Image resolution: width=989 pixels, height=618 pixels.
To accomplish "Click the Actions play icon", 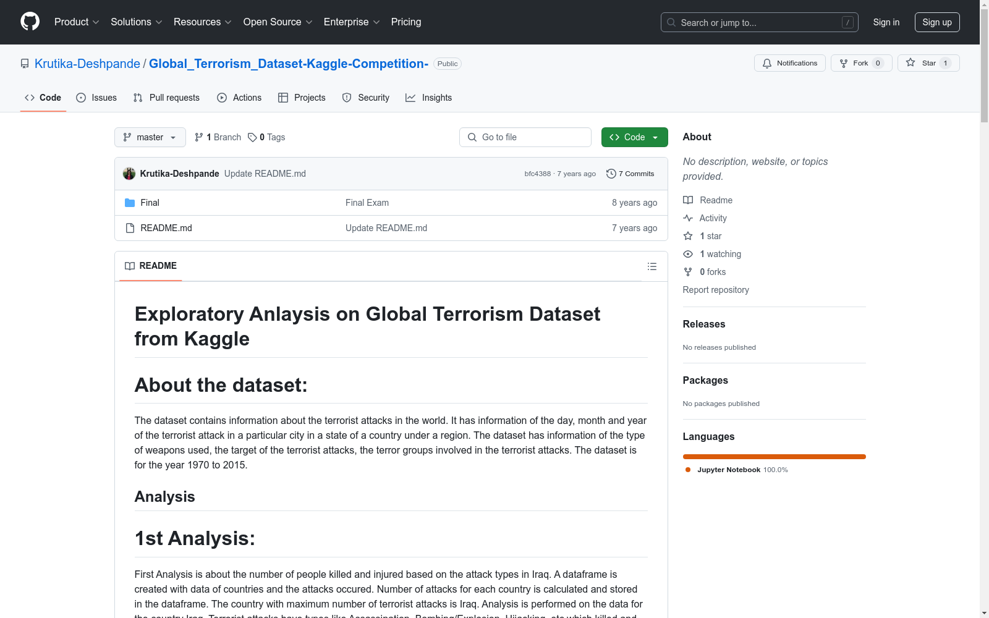I will (x=222, y=98).
